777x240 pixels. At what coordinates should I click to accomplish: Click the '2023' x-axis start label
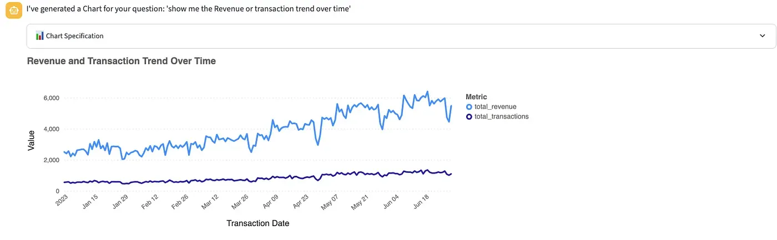click(61, 201)
